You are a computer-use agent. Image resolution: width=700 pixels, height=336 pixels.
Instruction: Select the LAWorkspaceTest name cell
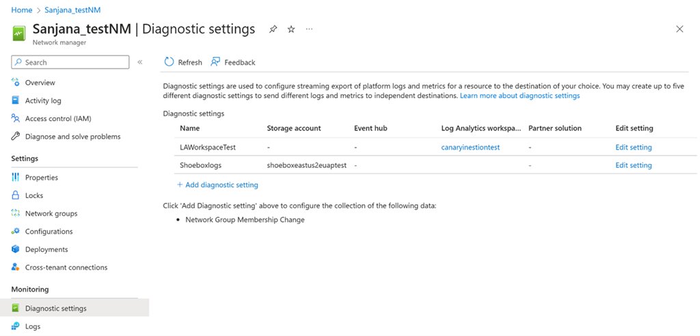click(208, 148)
